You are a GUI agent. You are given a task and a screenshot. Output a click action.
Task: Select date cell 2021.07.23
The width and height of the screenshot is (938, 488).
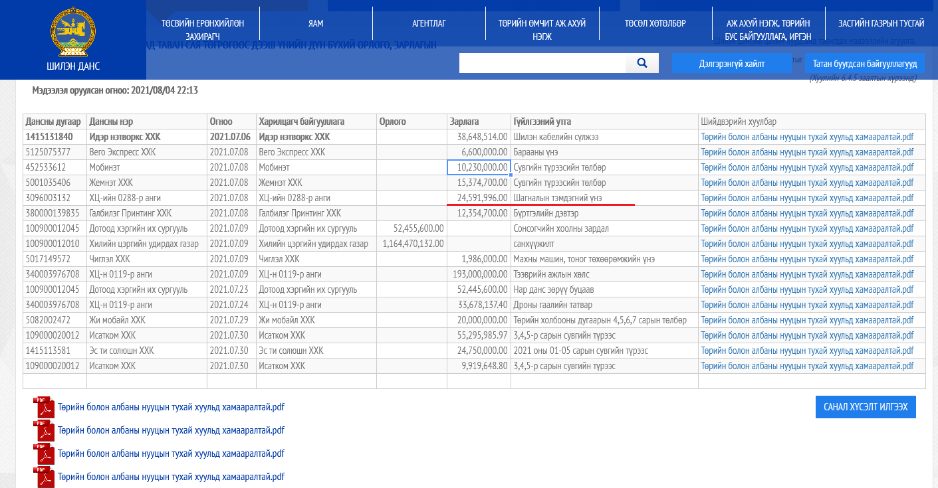[232, 289]
